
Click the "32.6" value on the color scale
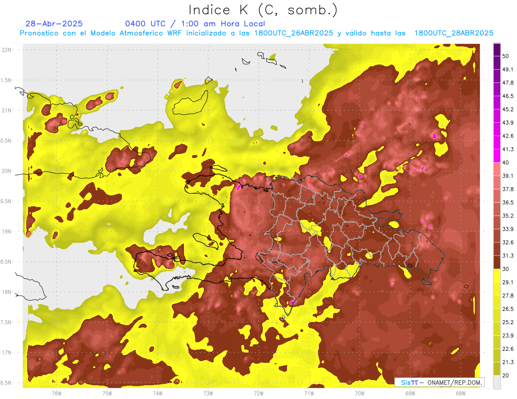click(508, 242)
